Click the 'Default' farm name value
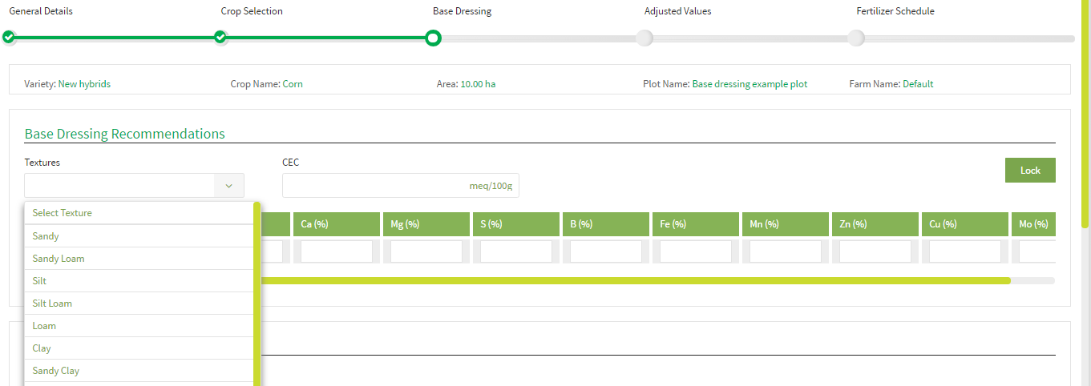Viewport: 1091px width, 386px height. [x=918, y=84]
